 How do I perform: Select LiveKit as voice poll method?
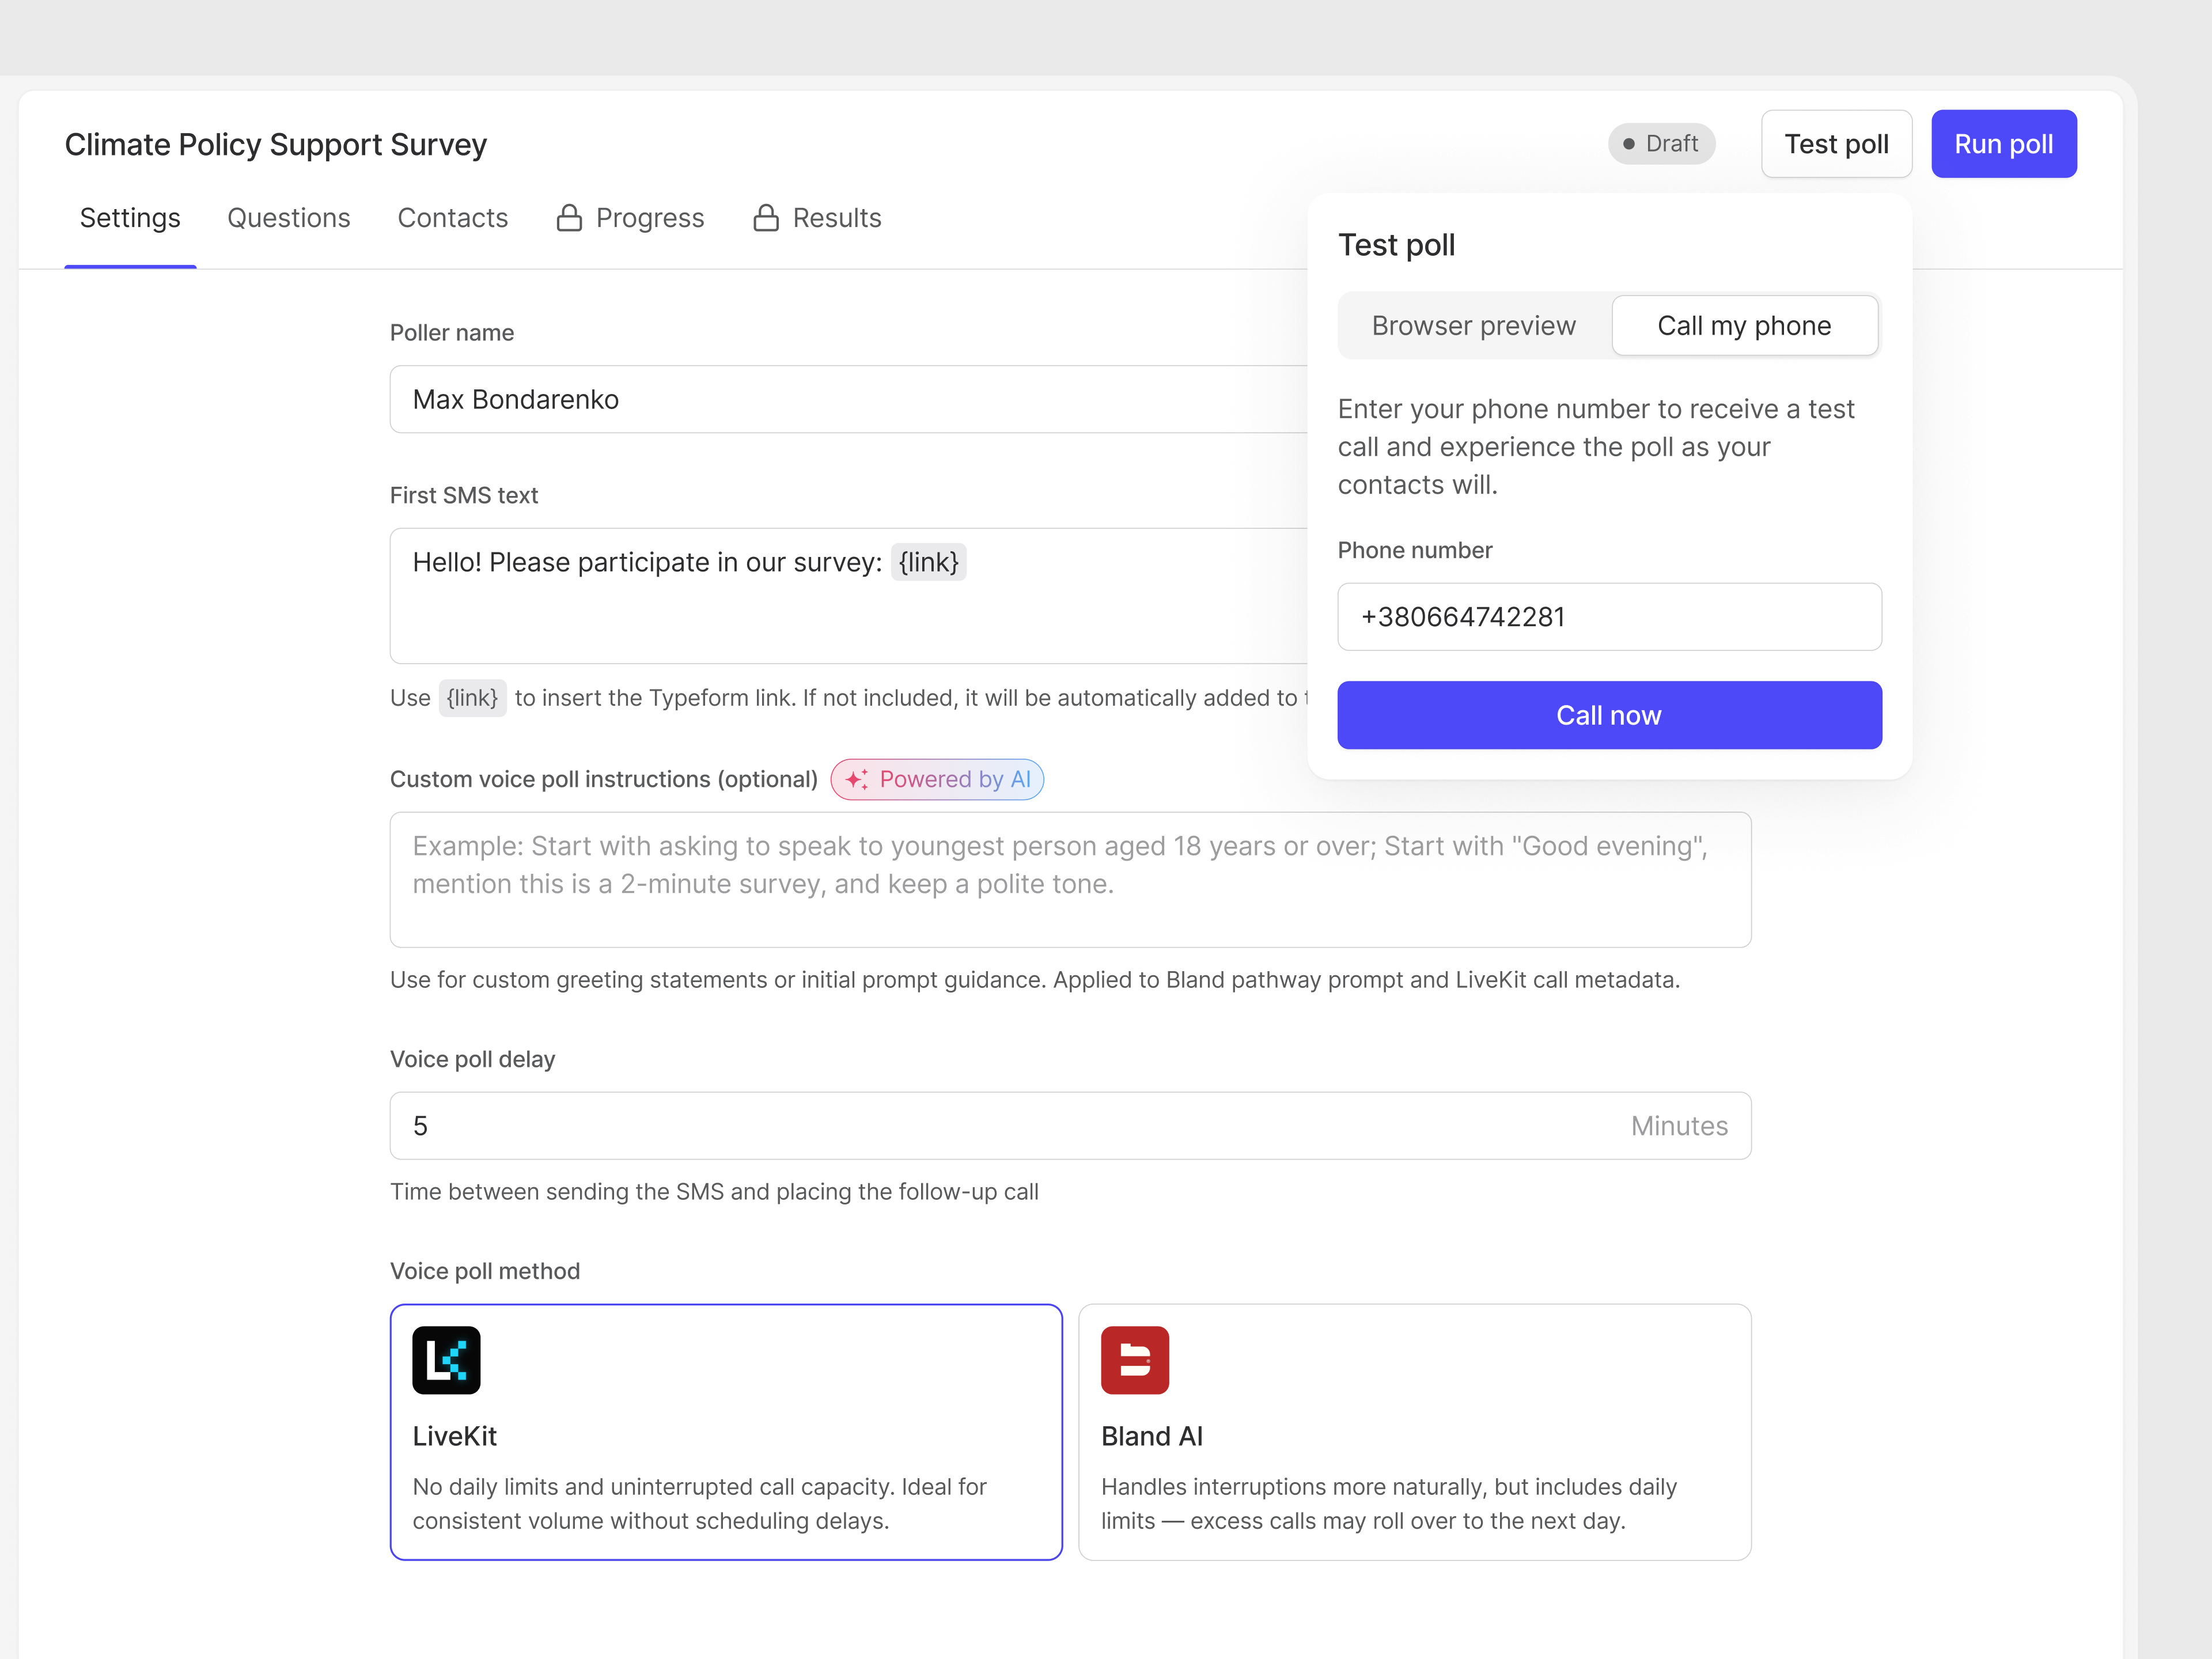point(726,1432)
